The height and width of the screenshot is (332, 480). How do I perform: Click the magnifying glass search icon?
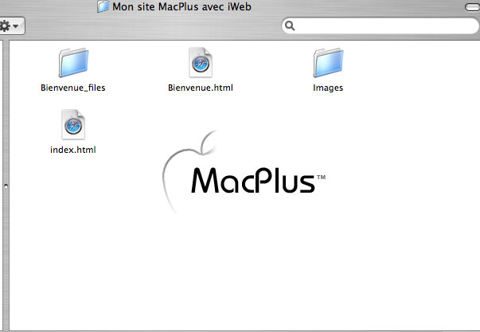[290, 25]
